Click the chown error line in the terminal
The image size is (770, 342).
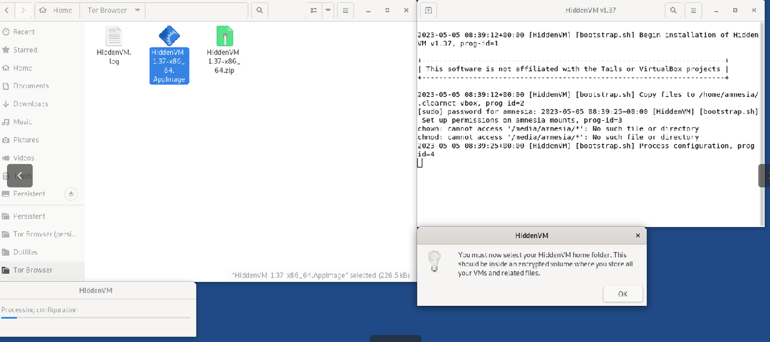[558, 129]
